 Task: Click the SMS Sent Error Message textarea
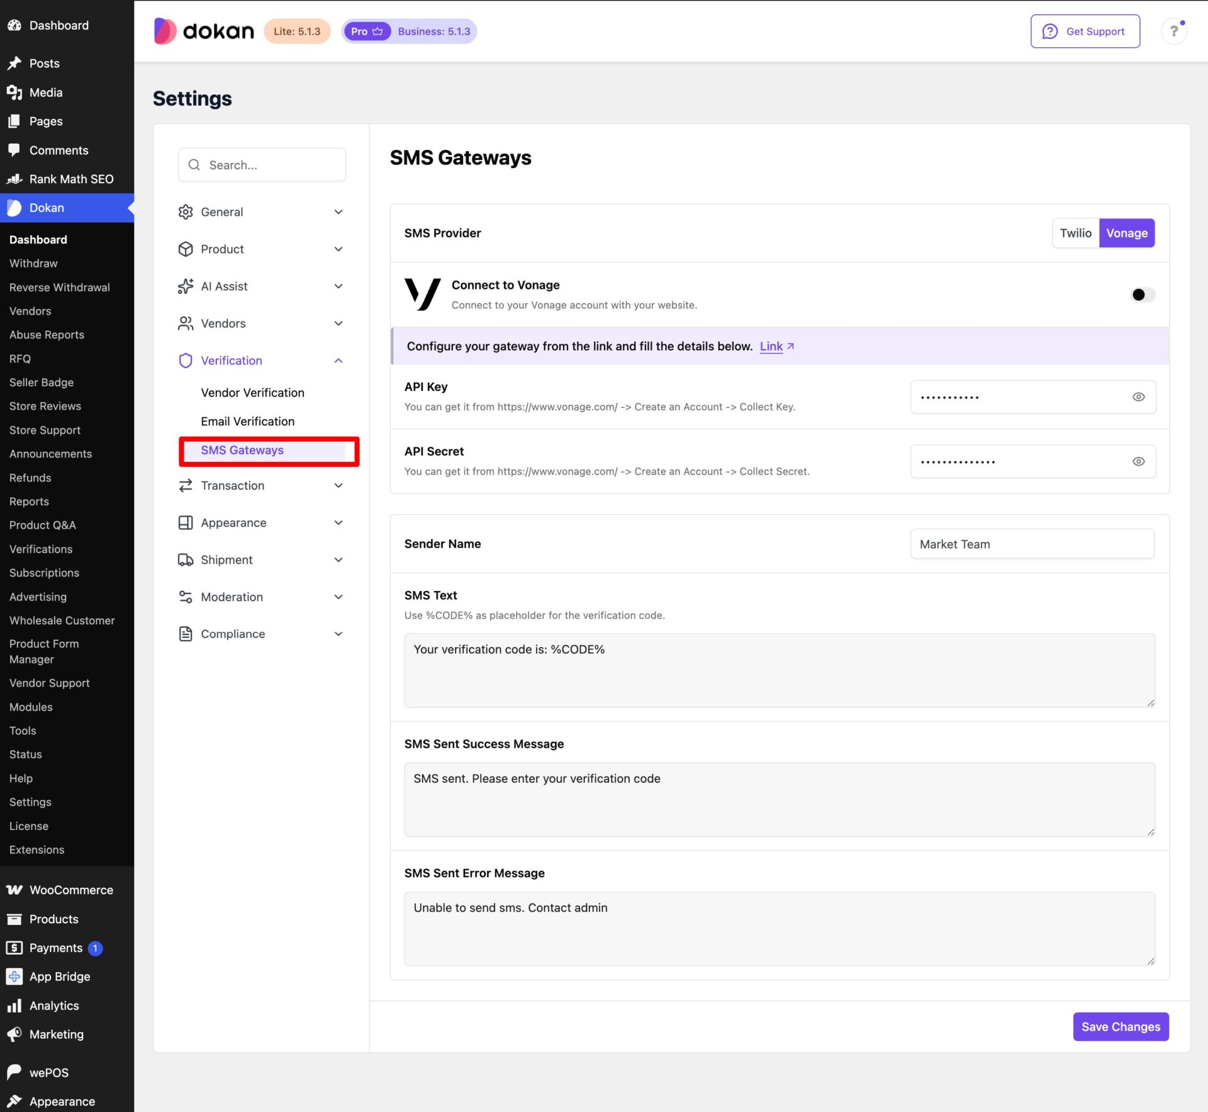click(x=780, y=929)
